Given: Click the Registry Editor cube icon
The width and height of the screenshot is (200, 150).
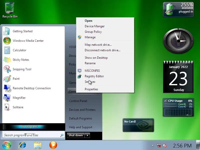Looking at the screenshot, I should (79, 76).
